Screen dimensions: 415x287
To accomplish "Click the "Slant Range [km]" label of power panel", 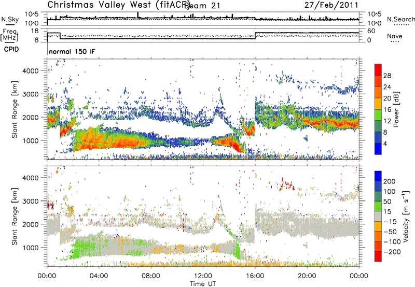I will pos(15,109).
